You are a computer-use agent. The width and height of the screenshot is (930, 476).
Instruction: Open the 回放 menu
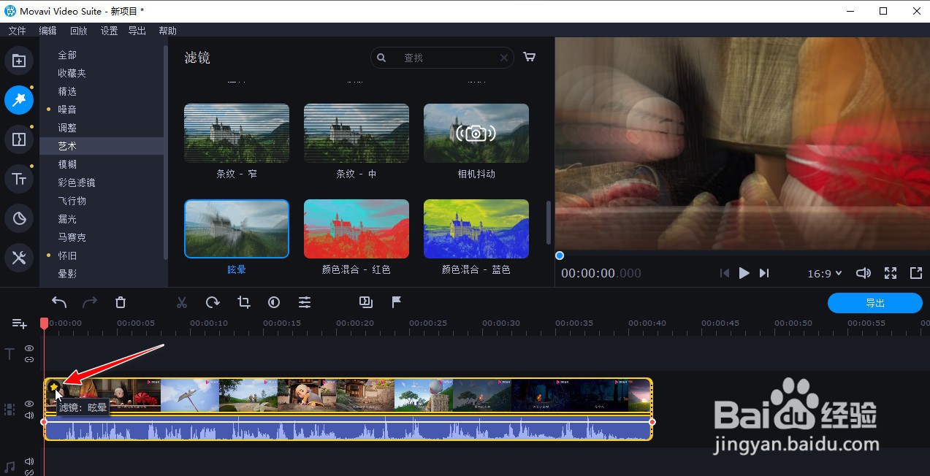point(78,31)
